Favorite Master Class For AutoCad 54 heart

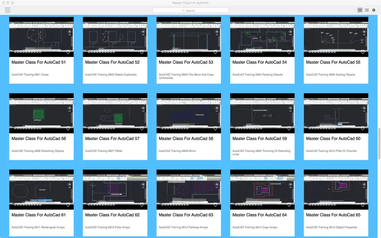pyautogui.click(x=289, y=52)
